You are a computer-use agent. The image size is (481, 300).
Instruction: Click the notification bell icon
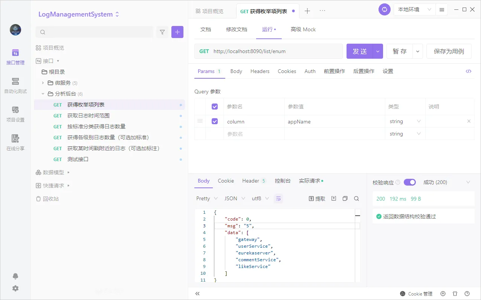(15, 276)
